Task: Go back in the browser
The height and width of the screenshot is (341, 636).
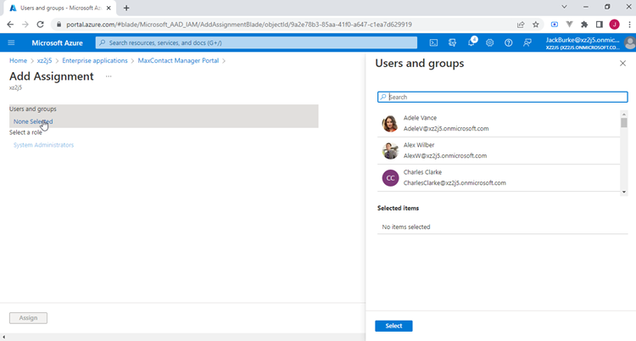Action: (10, 25)
